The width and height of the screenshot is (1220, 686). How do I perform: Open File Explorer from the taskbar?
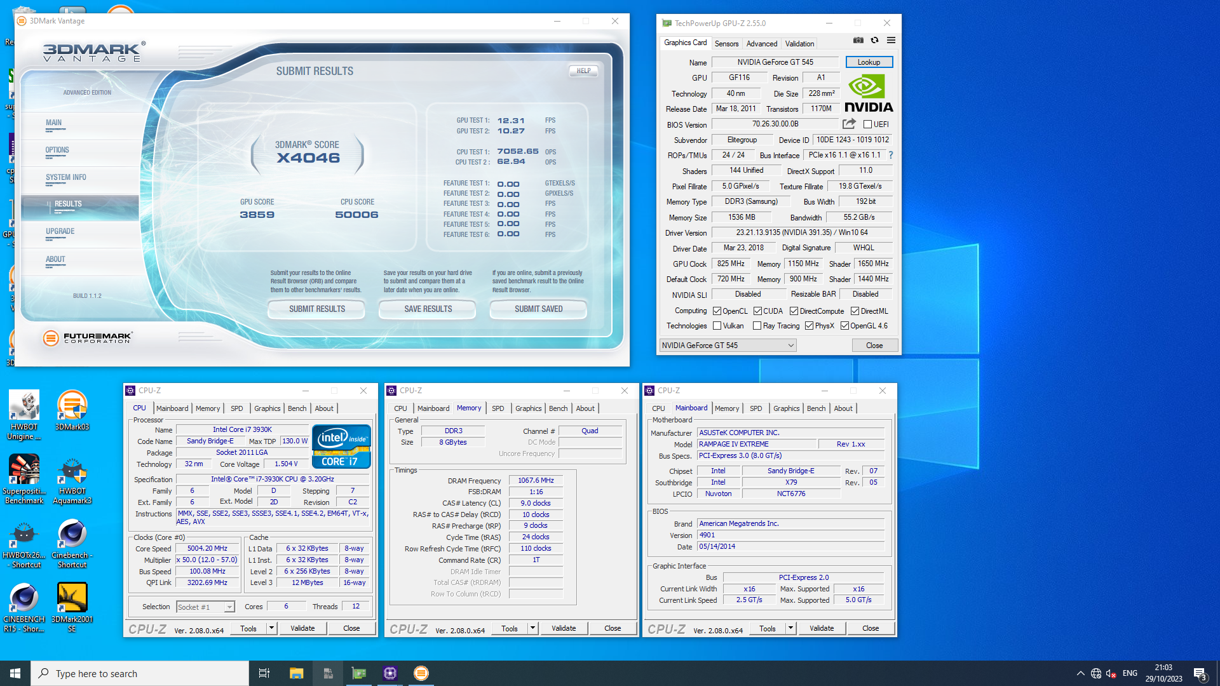(x=296, y=673)
